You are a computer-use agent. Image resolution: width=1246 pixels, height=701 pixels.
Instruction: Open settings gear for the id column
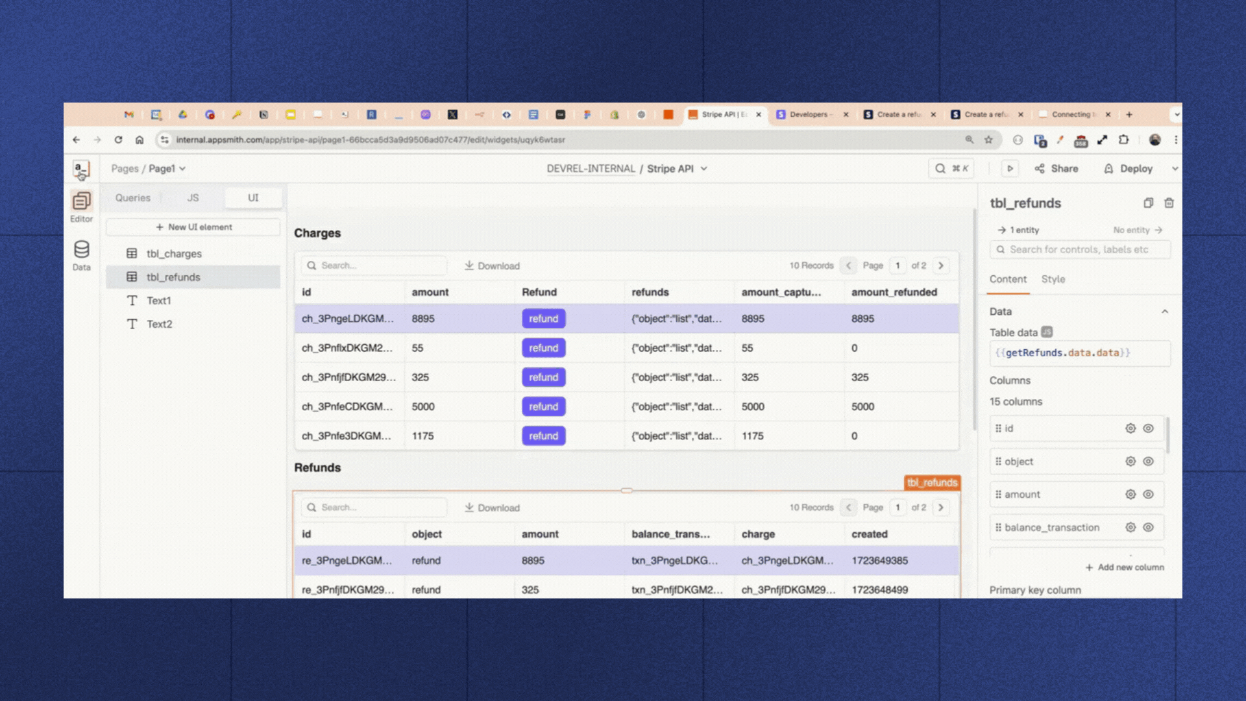pyautogui.click(x=1130, y=428)
